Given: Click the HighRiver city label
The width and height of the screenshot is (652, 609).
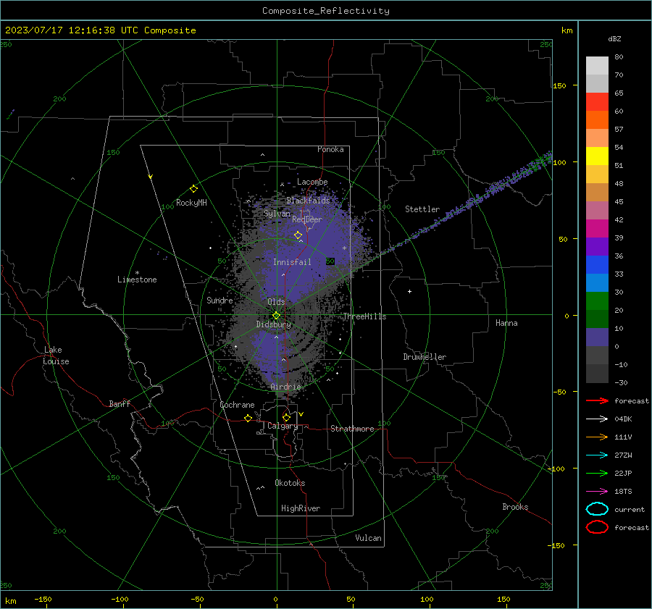Looking at the screenshot, I should 301,508.
